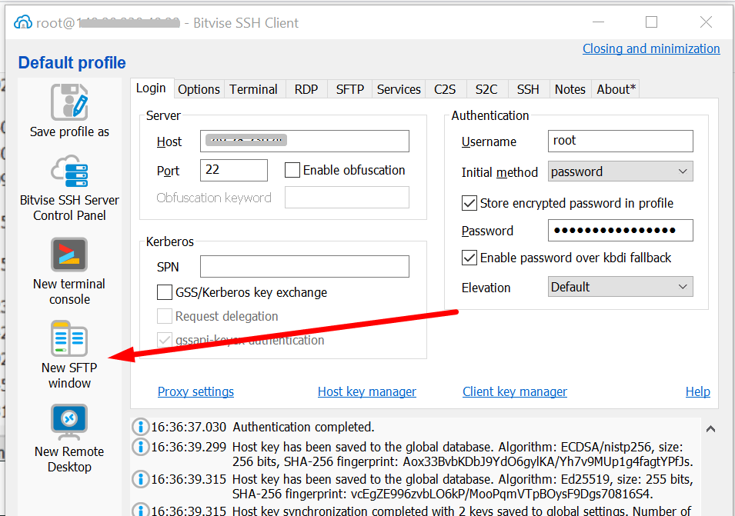The height and width of the screenshot is (516, 735).
Task: Click the Ed25519 host key log message
Action: click(x=463, y=487)
